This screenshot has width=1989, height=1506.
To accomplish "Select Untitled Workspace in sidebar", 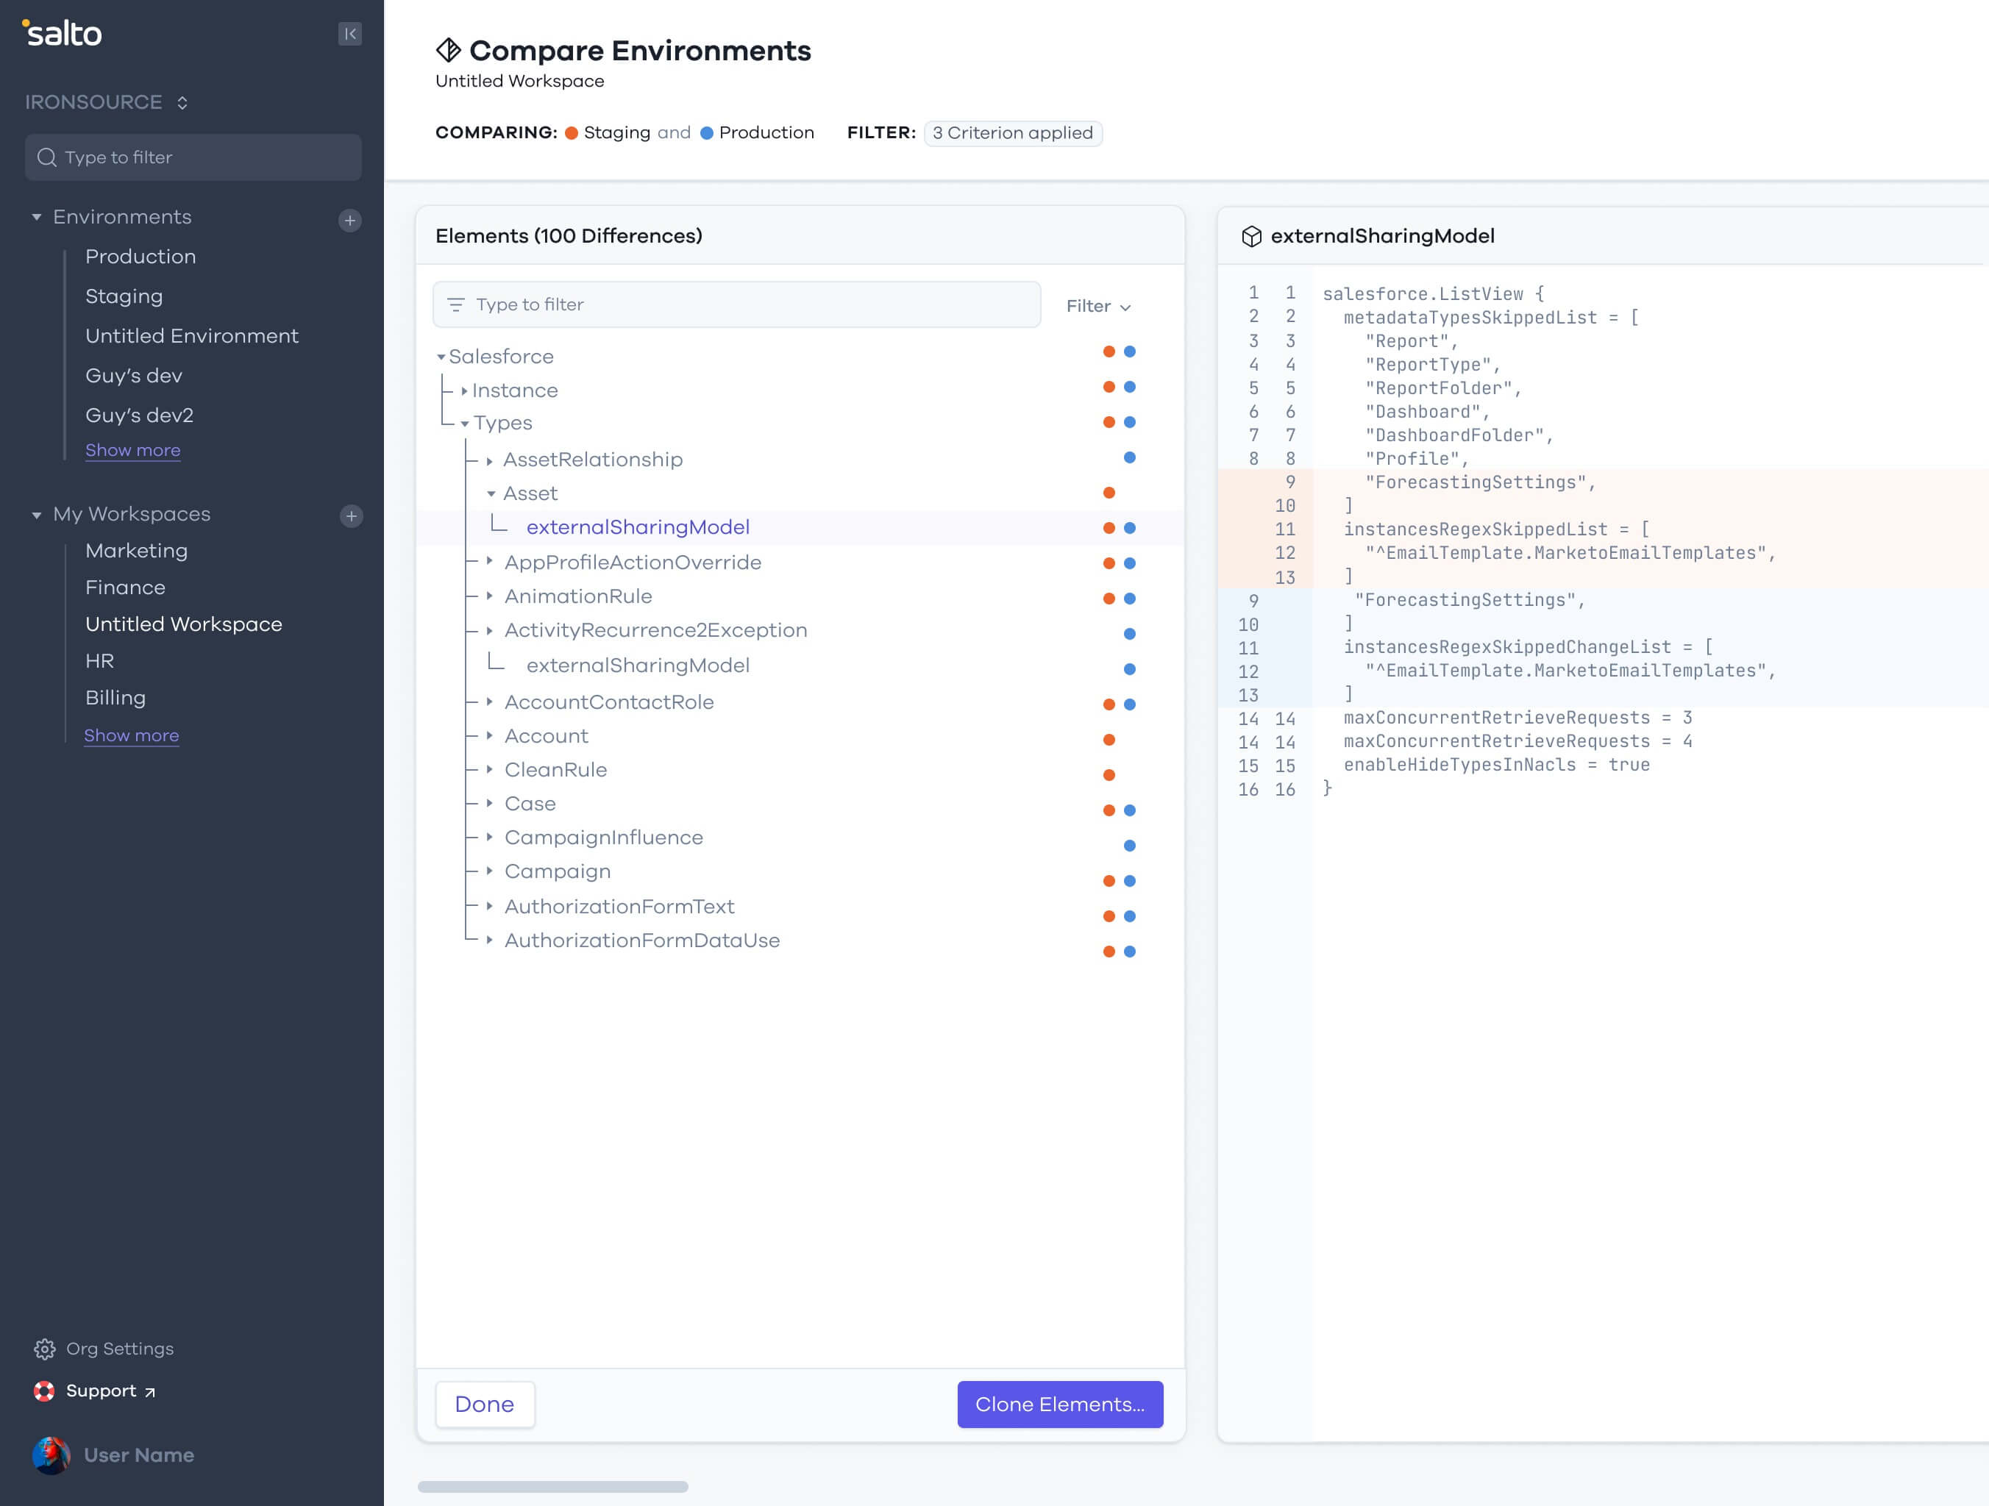I will (183, 625).
